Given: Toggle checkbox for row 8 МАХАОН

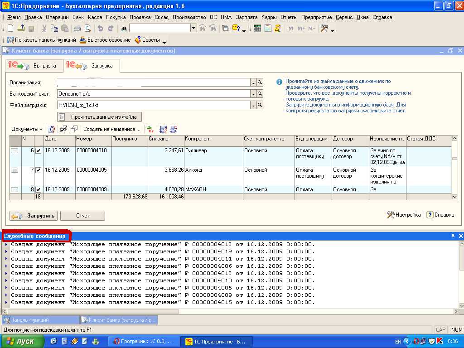Looking at the screenshot, I should point(39,189).
